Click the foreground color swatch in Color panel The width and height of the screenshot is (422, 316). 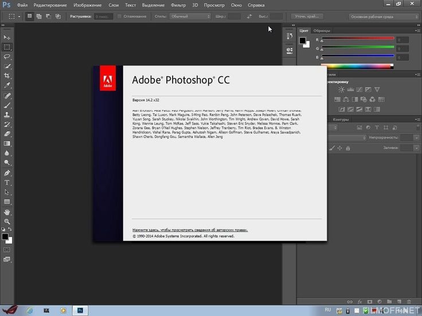[303, 41]
